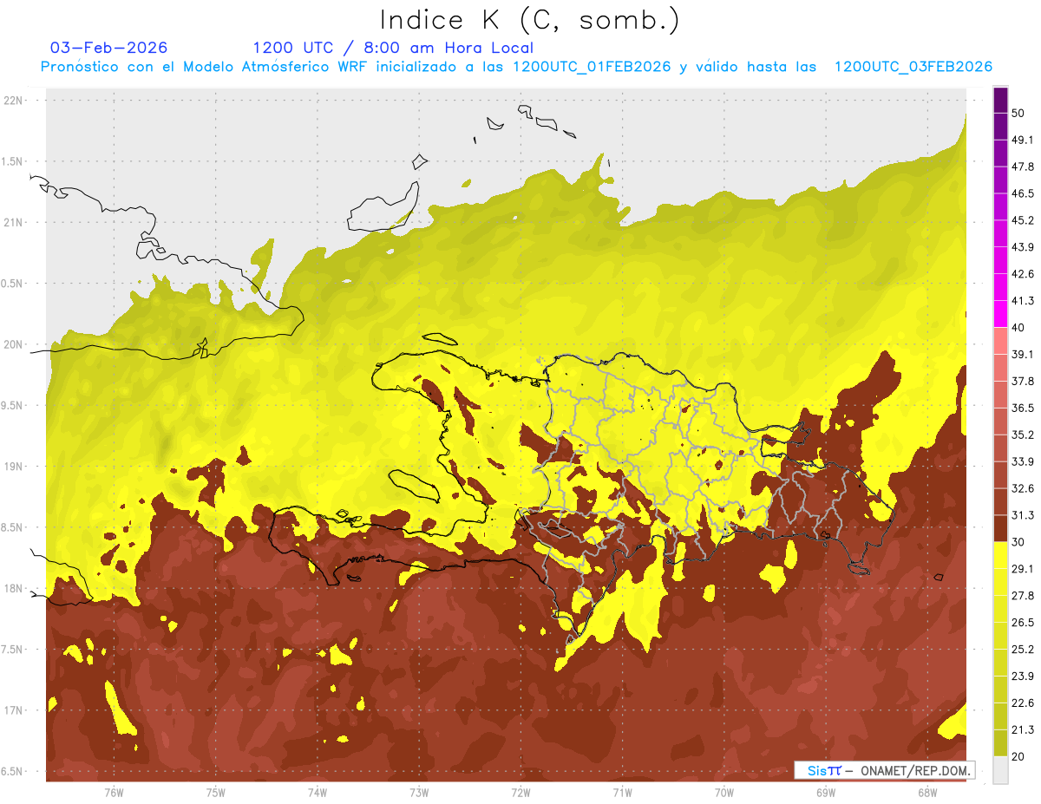Select the date '03-Feb-2026'

pyautogui.click(x=109, y=48)
